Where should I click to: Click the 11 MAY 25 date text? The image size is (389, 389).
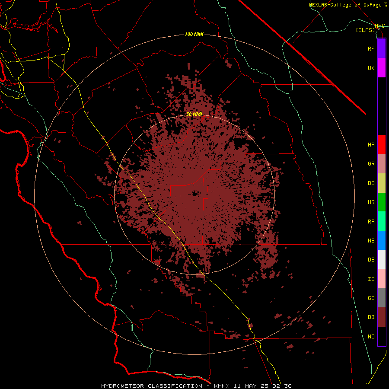[251, 386]
